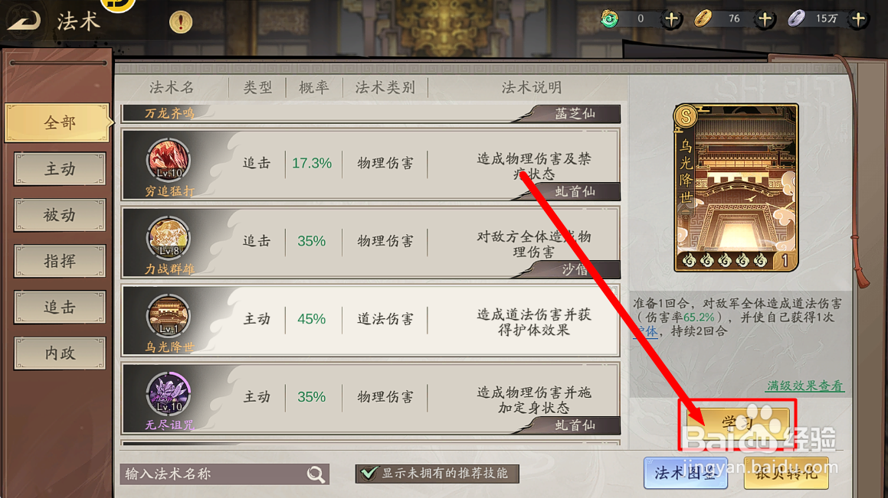This screenshot has height=498, width=888.
Task: Select the 穷追猛打 skill icon
Action: click(169, 159)
